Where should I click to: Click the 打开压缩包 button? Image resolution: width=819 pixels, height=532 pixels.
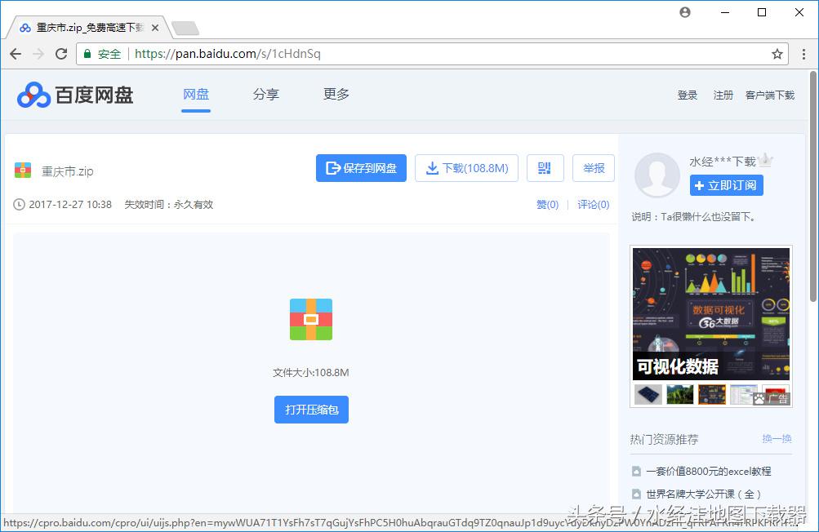coord(310,410)
